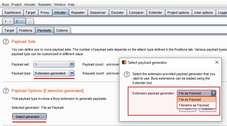Open the Payloads sub-tab
Viewport: 227px width, 126px height.
click(44, 30)
